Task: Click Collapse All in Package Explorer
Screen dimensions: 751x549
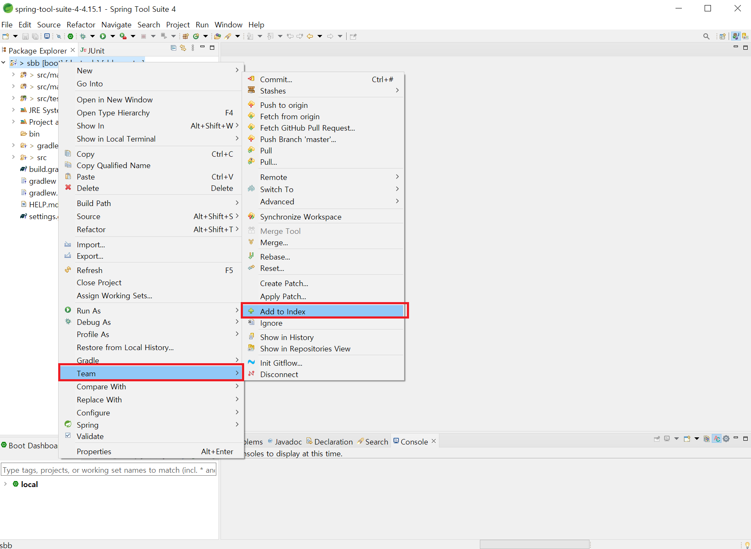Action: point(173,48)
